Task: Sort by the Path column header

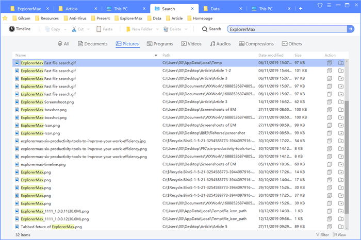Action: tap(166, 55)
